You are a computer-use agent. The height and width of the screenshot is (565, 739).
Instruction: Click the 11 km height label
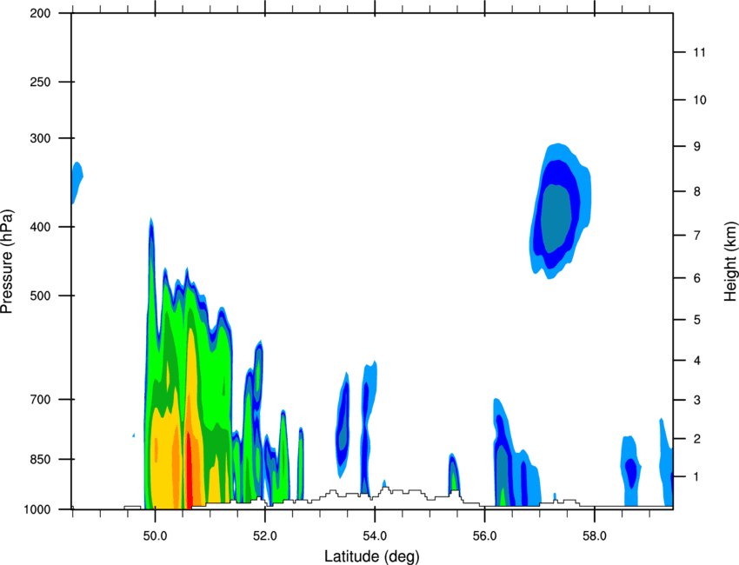coord(699,52)
